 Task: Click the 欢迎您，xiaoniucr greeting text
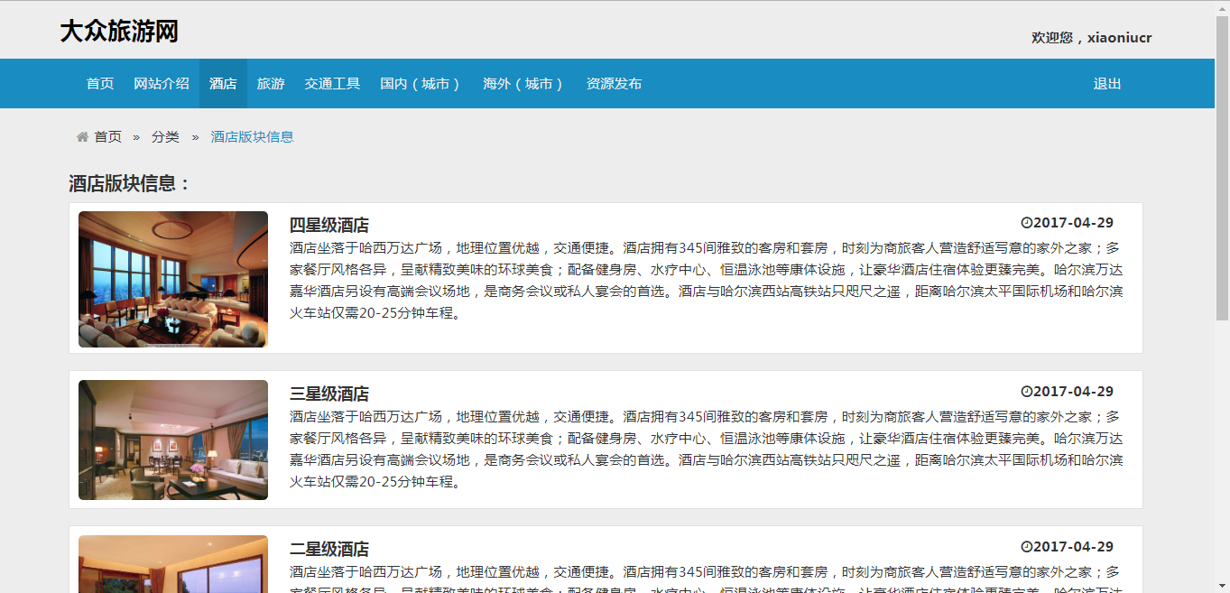click(x=1092, y=38)
